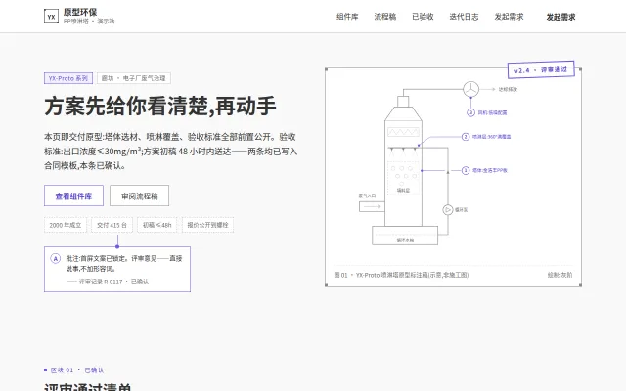Click the v2.4 评审通过 stamp badge

pyautogui.click(x=541, y=69)
